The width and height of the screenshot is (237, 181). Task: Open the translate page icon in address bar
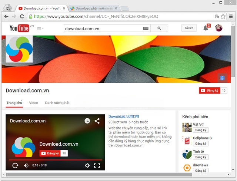pos(217,16)
